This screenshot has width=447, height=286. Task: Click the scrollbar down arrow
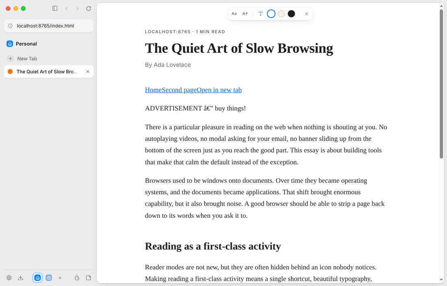click(441, 280)
